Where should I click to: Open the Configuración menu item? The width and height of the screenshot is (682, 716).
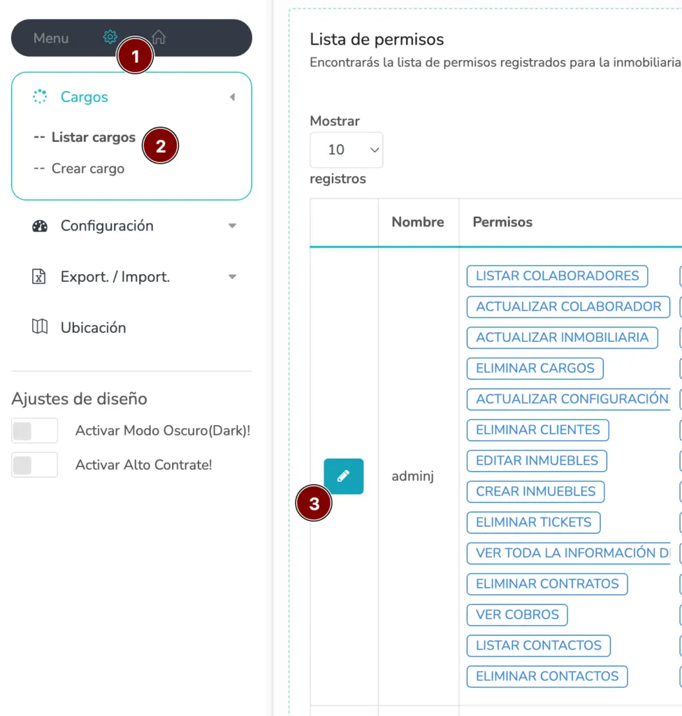(107, 226)
